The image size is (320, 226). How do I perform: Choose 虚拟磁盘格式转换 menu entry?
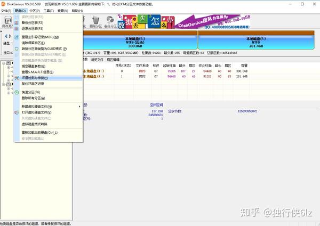click(48, 124)
